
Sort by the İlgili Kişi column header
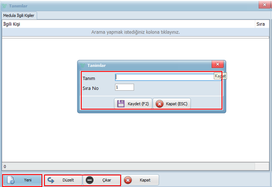(12, 24)
